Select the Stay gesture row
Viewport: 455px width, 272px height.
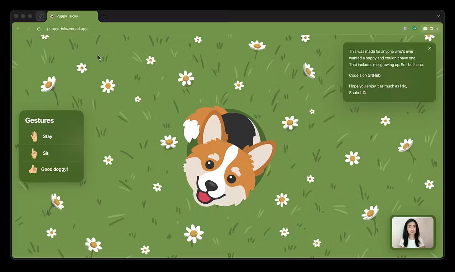pos(52,136)
